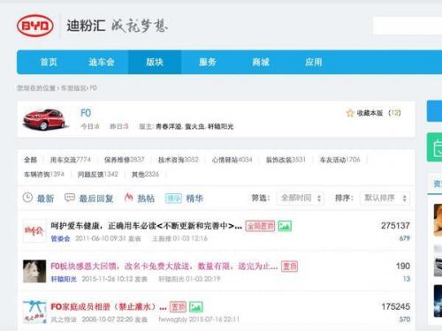Click the blue sidebar button
Screen dimensions: 442x331
[435, 111]
